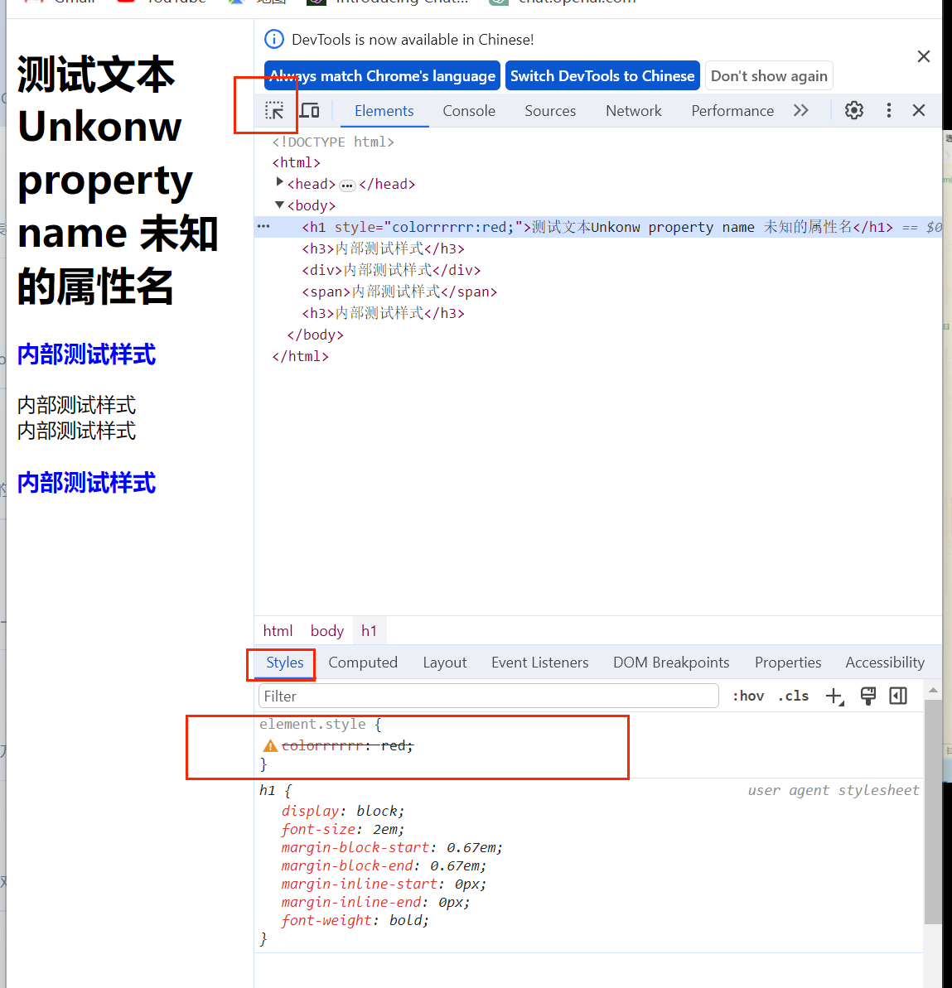
Task: Select the Styles pane tab
Action: pyautogui.click(x=284, y=663)
